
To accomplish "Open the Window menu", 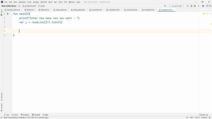I will (72, 2).
